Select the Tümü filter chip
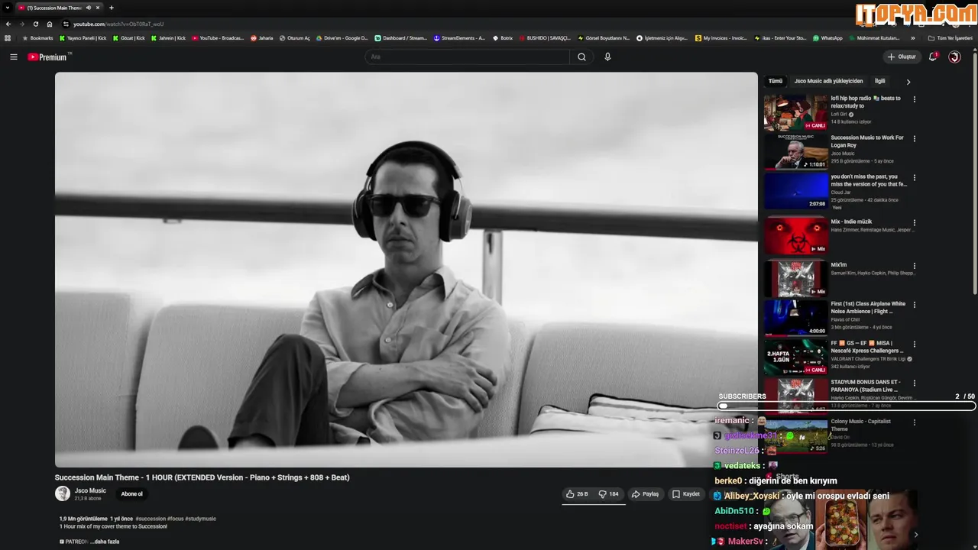 776,81
